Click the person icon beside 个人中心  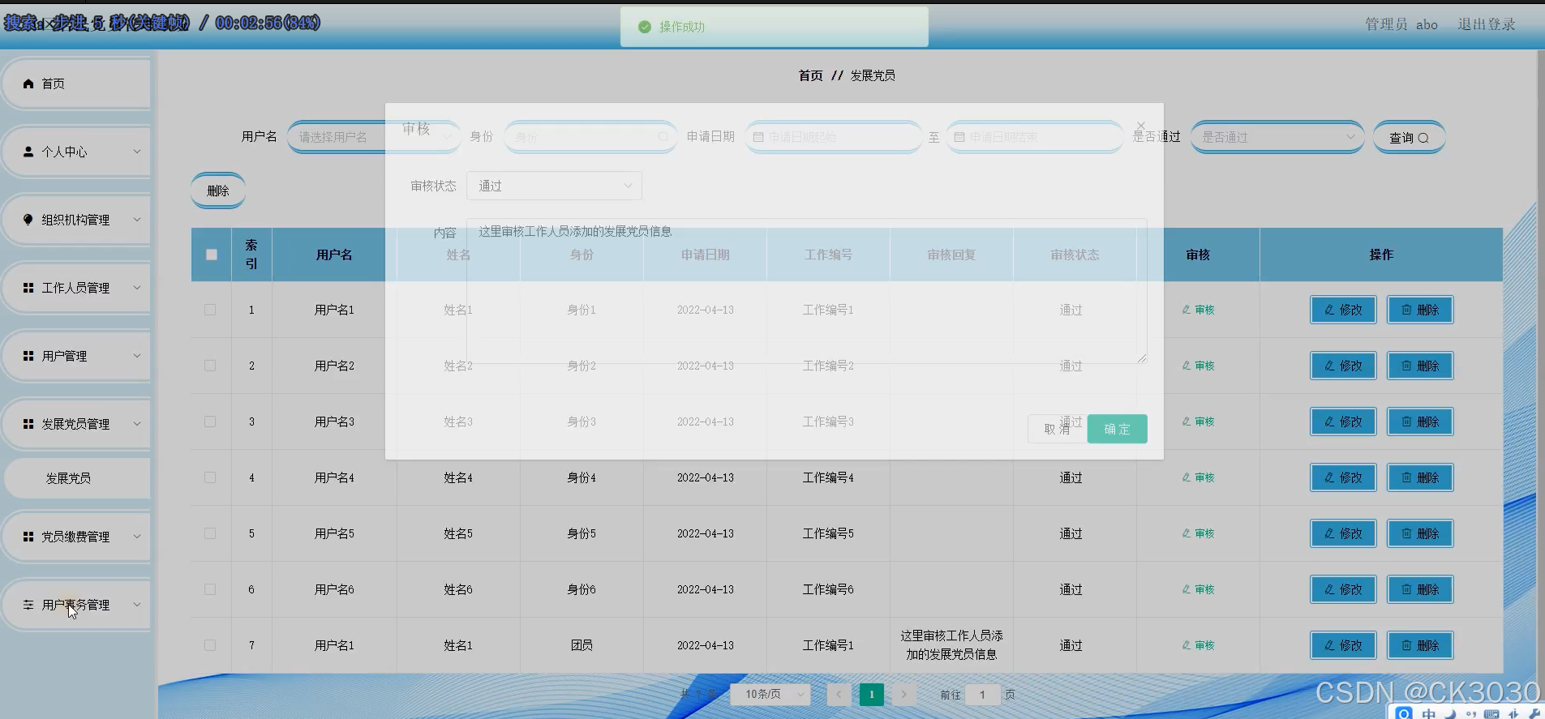(28, 152)
